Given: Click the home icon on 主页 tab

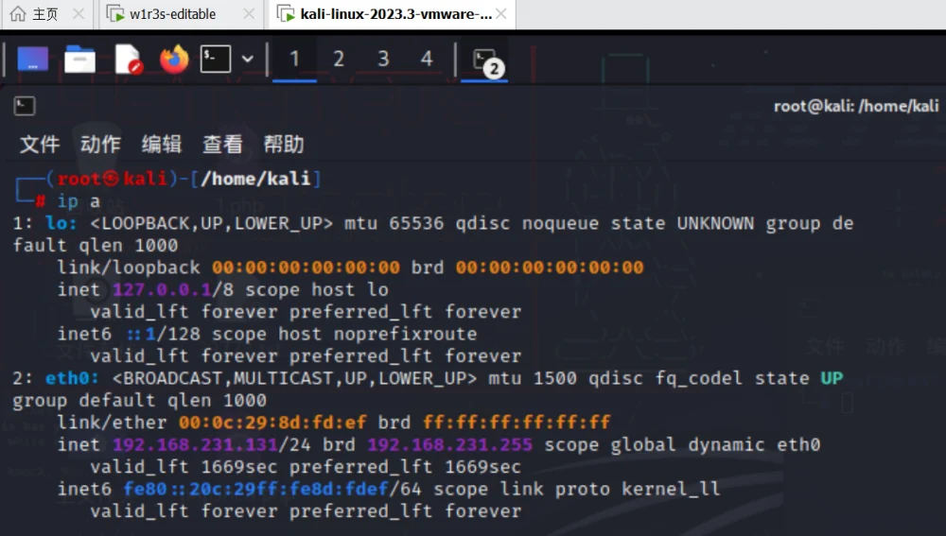Looking at the screenshot, I should 18,13.
